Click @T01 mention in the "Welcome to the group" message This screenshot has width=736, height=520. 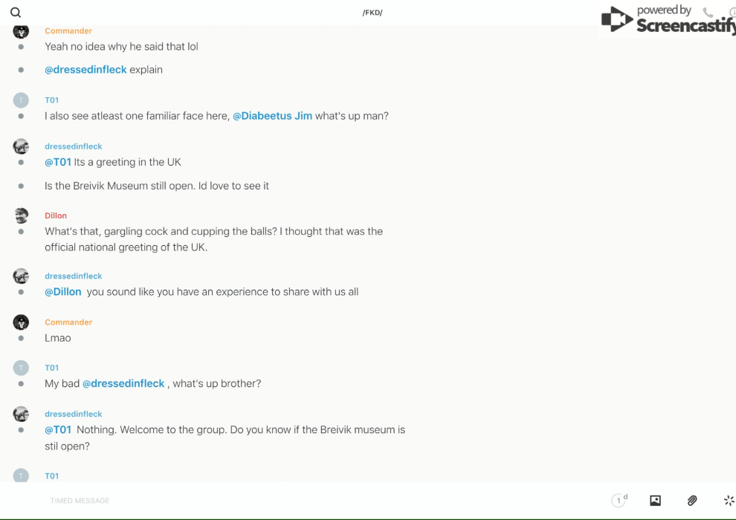pos(58,429)
